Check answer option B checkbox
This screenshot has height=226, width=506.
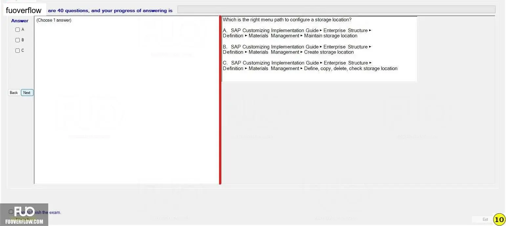click(x=18, y=40)
